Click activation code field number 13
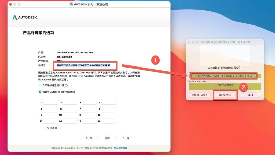 (x=51, y=121)
